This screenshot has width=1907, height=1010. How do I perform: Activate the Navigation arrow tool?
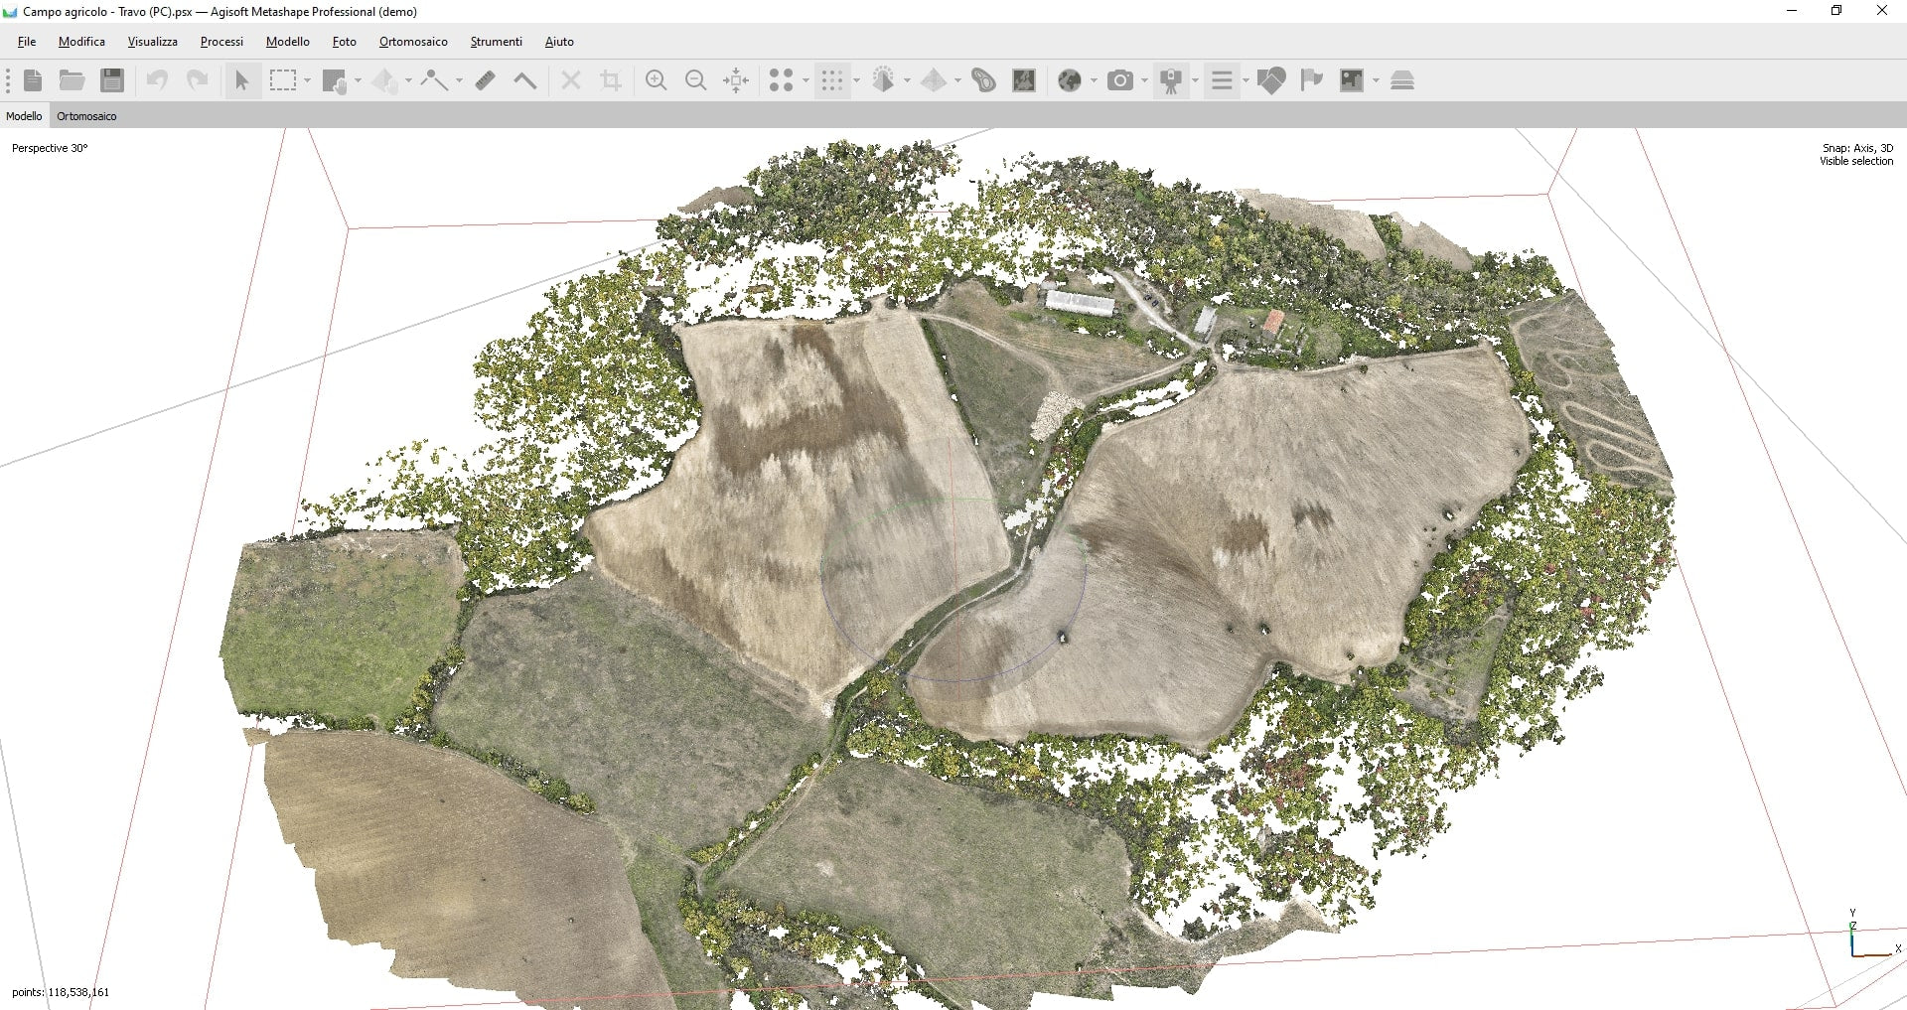pyautogui.click(x=241, y=80)
